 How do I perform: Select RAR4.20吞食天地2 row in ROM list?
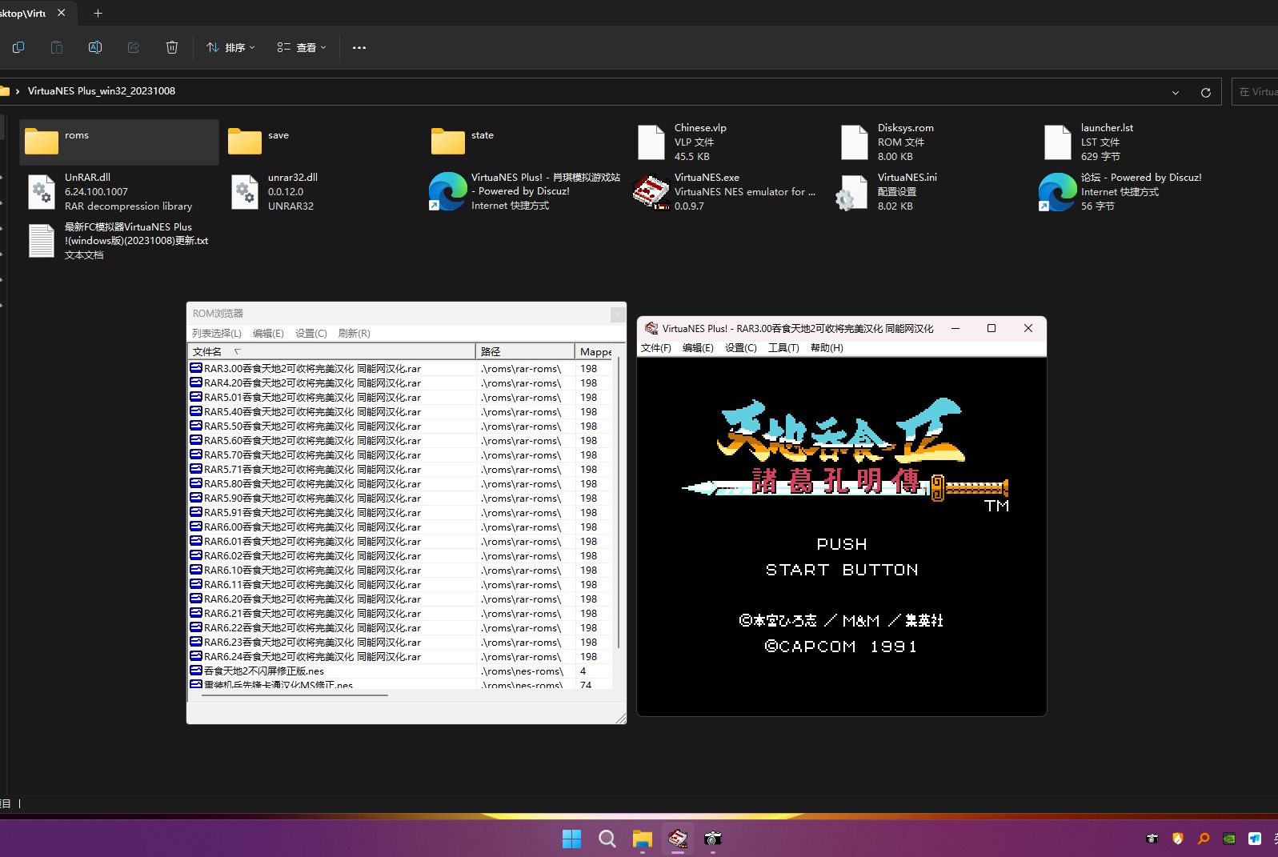coord(400,383)
